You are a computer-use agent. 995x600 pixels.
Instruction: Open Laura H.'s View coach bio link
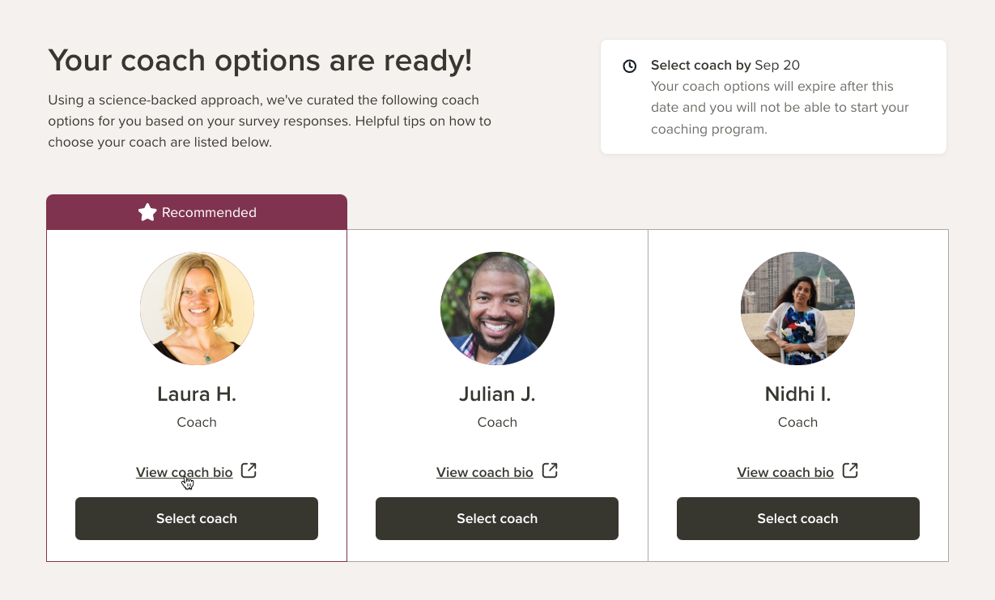pyautogui.click(x=185, y=472)
